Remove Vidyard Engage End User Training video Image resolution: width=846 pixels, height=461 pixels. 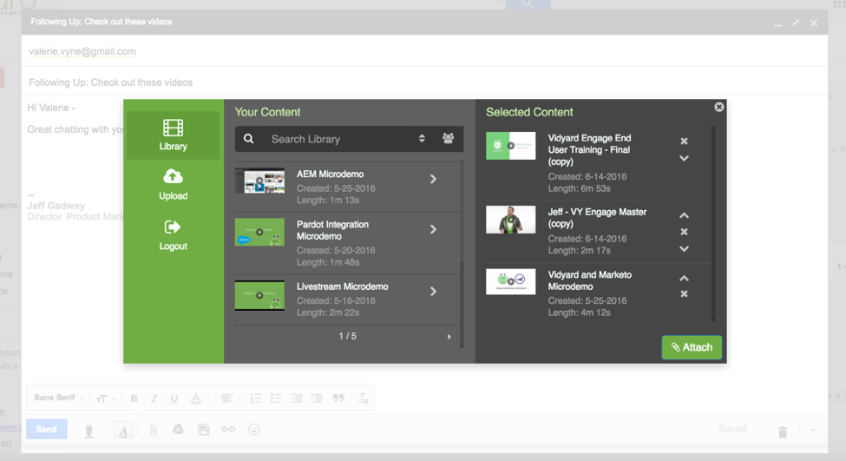pyautogui.click(x=684, y=142)
